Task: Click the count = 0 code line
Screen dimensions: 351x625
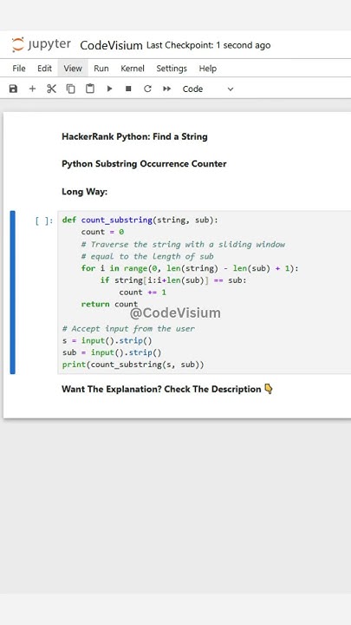Action: tap(102, 232)
